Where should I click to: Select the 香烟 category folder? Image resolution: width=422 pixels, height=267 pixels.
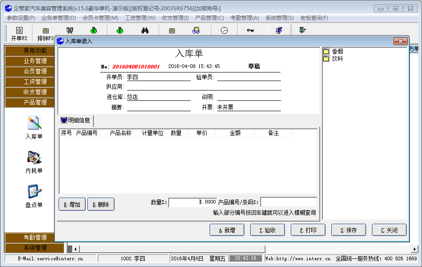pyautogui.click(x=337, y=52)
